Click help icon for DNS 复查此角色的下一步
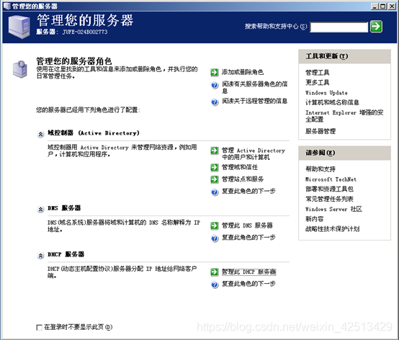The image size is (399, 340). (215, 238)
